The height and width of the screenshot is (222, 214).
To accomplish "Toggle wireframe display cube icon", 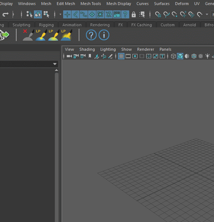I will tap(173, 56).
